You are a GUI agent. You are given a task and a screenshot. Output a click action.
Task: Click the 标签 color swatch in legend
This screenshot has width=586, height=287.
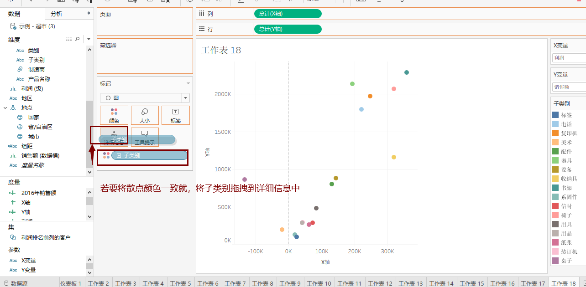tap(555, 115)
